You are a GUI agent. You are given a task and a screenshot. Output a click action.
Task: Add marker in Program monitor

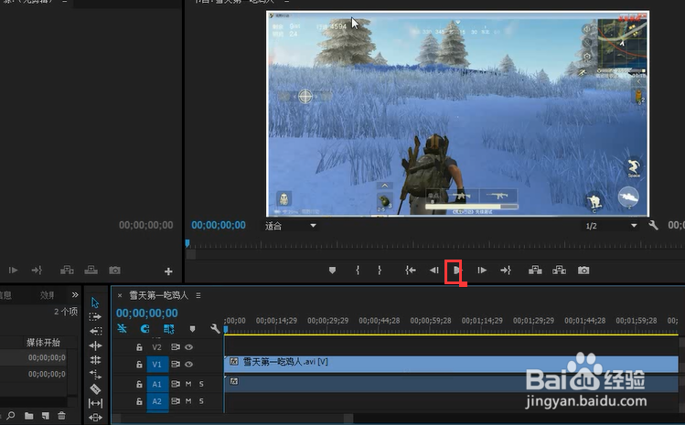(x=333, y=271)
